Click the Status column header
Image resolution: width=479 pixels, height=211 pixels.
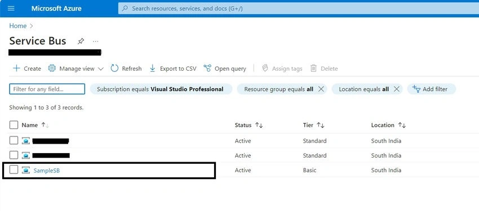243,125
